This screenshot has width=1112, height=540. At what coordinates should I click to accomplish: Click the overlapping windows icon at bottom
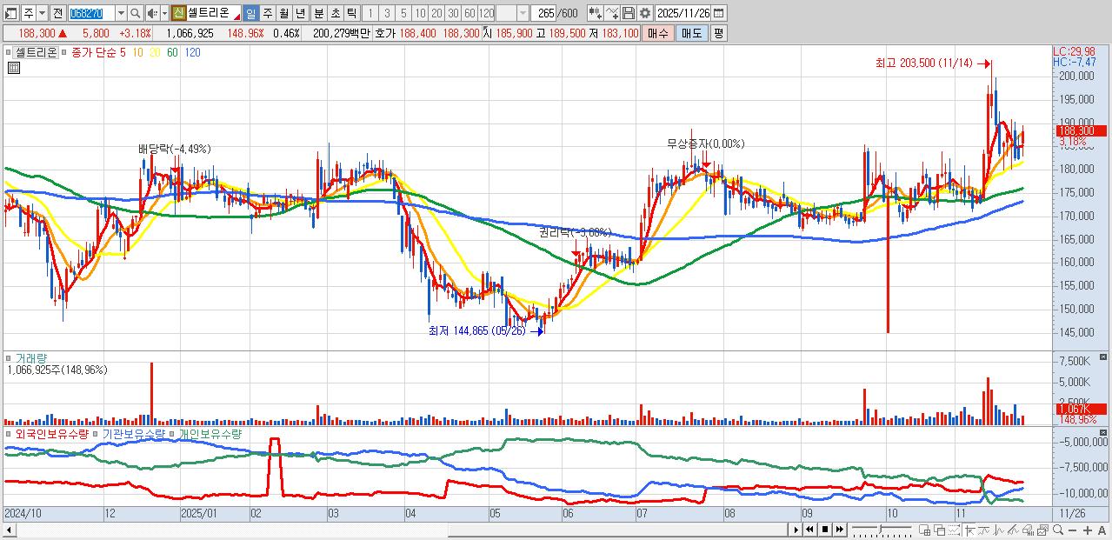940,530
